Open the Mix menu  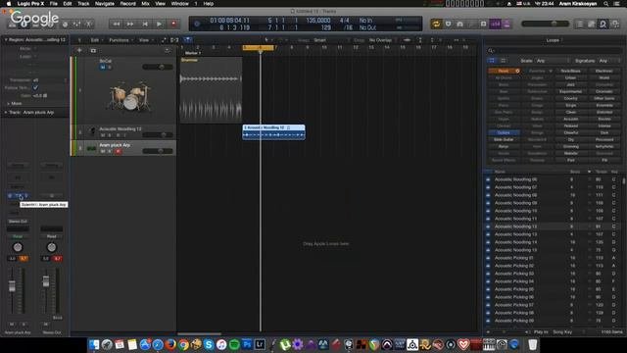[x=145, y=4]
